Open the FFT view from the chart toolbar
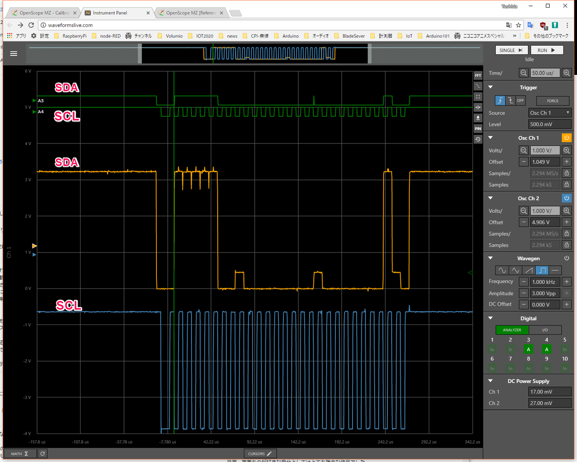Viewport: 577px width, 462px height. point(478,75)
